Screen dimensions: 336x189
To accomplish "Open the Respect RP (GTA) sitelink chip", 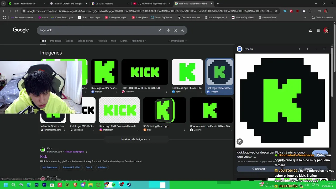I will click(x=72, y=167).
